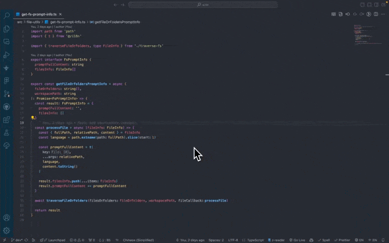Open the Source Control view
Viewport: 389px width, 243px height.
pos(7,94)
